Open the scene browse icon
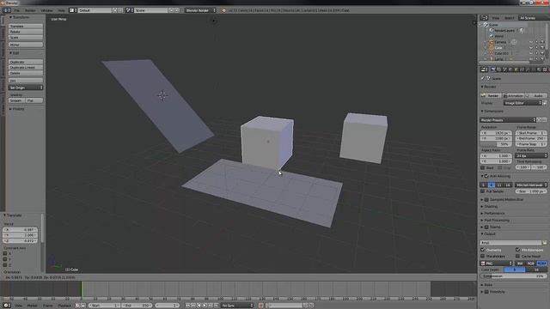 [130, 10]
